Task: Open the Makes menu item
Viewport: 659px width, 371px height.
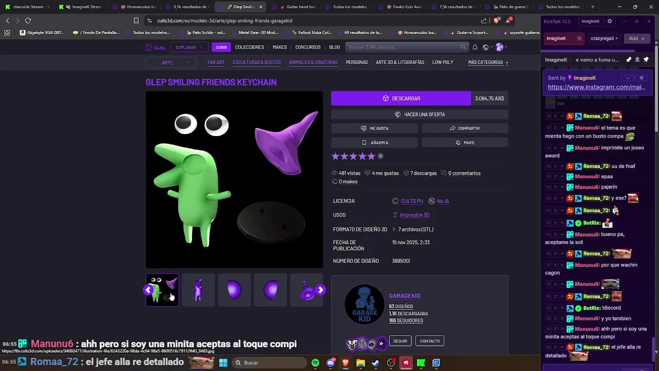Action: 280,47
